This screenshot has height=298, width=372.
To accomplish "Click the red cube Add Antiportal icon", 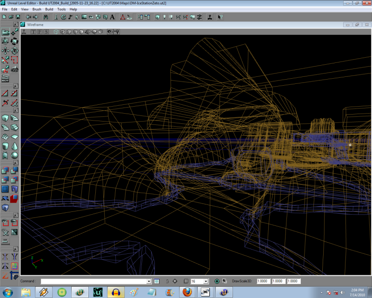I will coord(14,198).
